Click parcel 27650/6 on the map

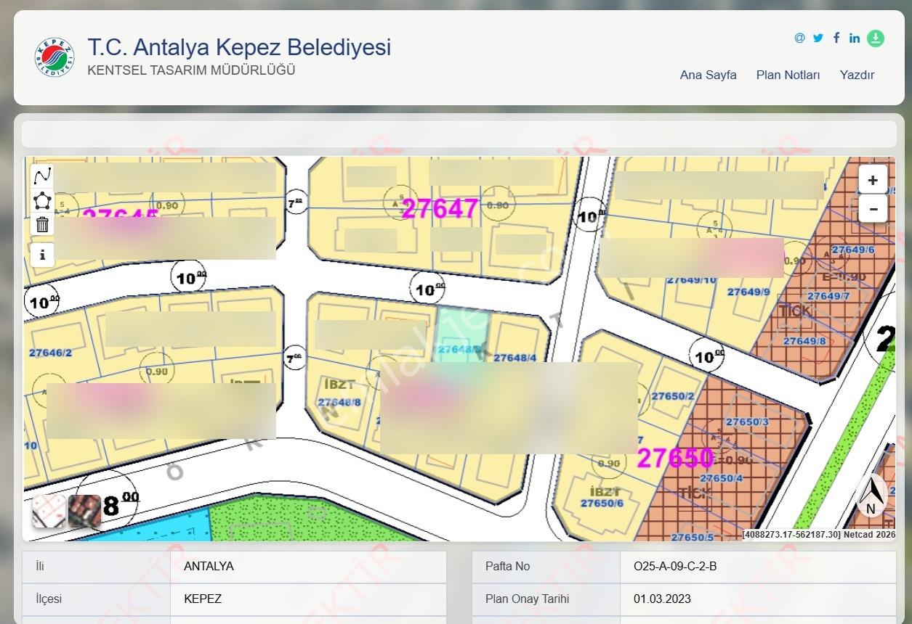[x=602, y=503]
